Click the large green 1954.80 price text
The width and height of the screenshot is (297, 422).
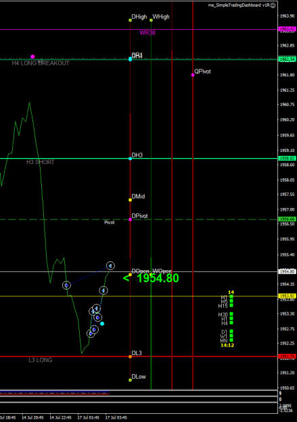[x=158, y=278]
